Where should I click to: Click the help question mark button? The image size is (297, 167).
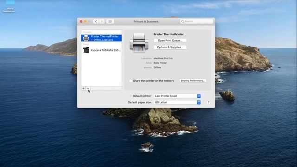208,103
